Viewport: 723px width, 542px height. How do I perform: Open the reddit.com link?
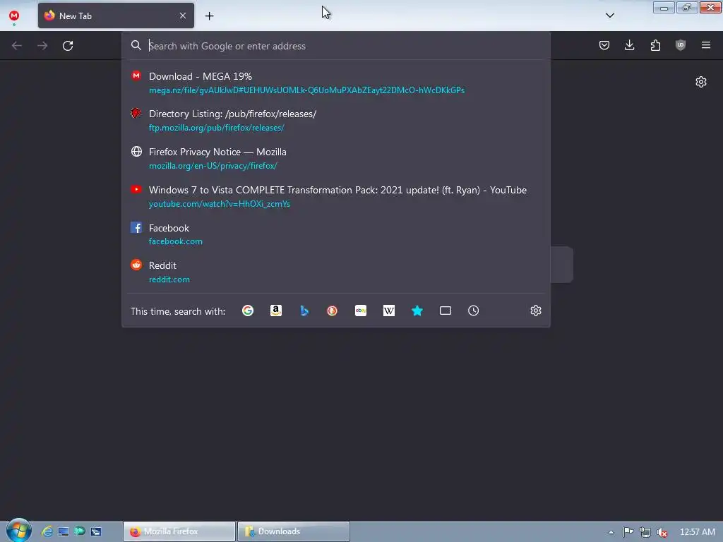pyautogui.click(x=169, y=279)
